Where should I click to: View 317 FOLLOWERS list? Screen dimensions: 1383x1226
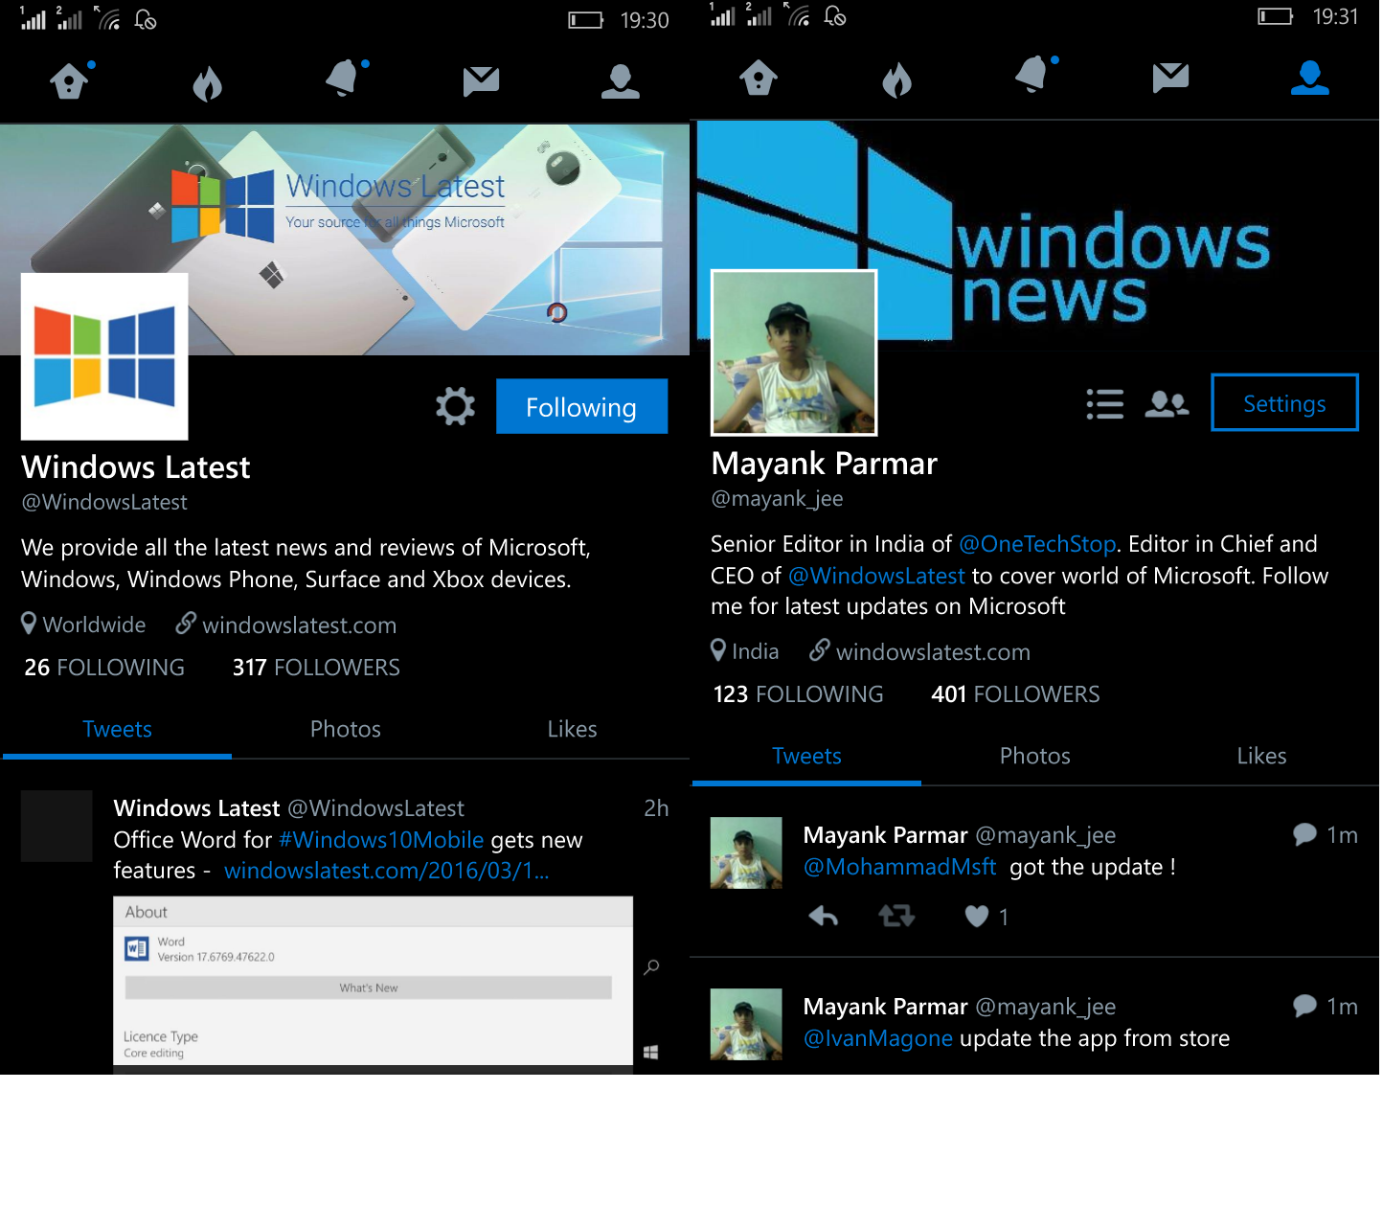[316, 668]
